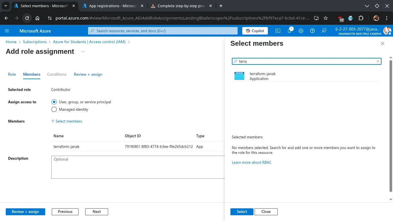Launch Cloud Shell from the top bar
The image size is (393, 221).
(x=278, y=31)
